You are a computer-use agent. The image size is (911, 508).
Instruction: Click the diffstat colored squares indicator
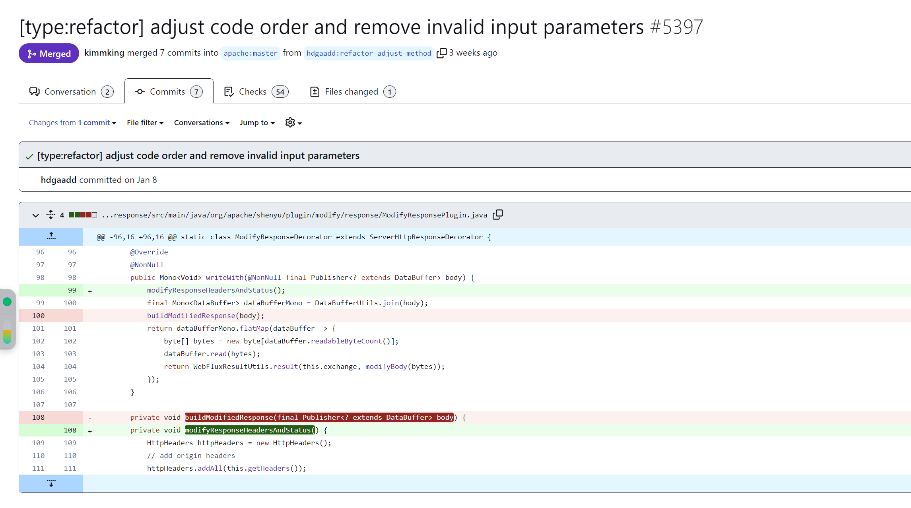coord(83,215)
